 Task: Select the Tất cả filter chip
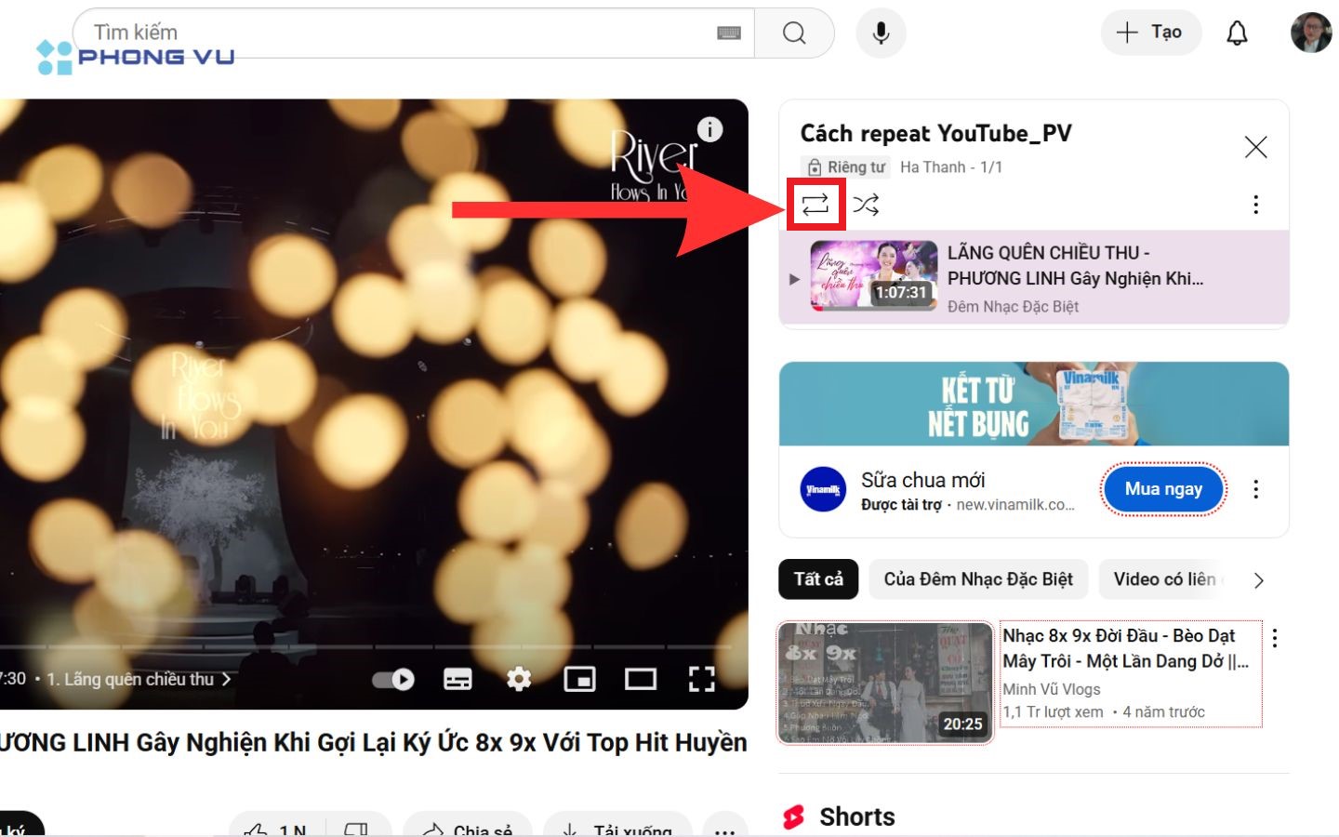(817, 578)
